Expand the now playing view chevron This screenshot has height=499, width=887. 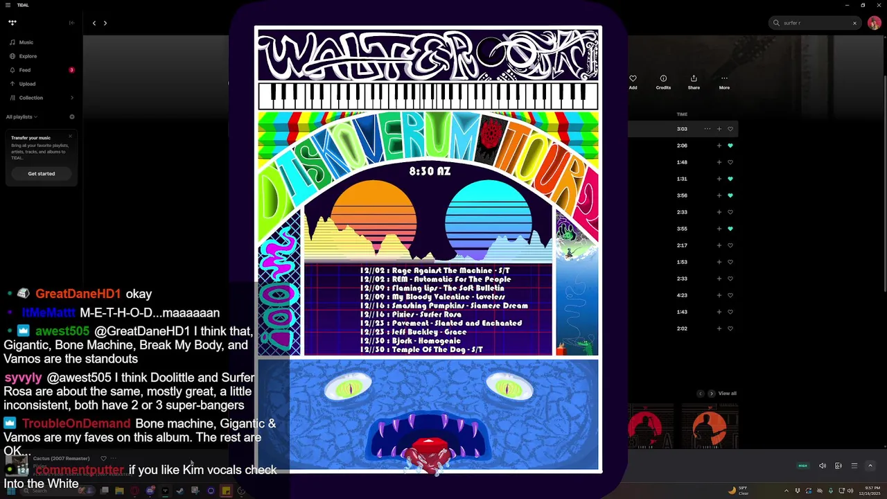870,466
